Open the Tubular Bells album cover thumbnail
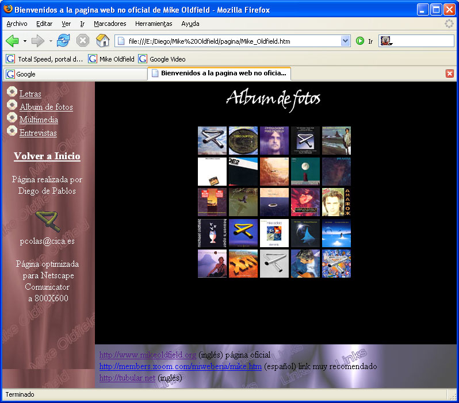Image resolution: width=459 pixels, height=403 pixels. point(212,140)
